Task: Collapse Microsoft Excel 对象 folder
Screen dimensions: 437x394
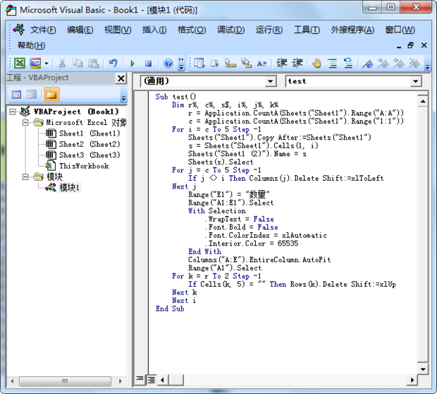Action: pyautogui.click(x=25, y=123)
